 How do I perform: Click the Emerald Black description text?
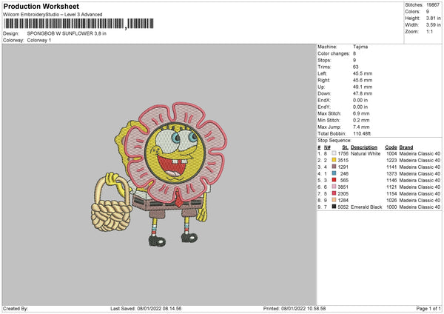click(x=366, y=207)
